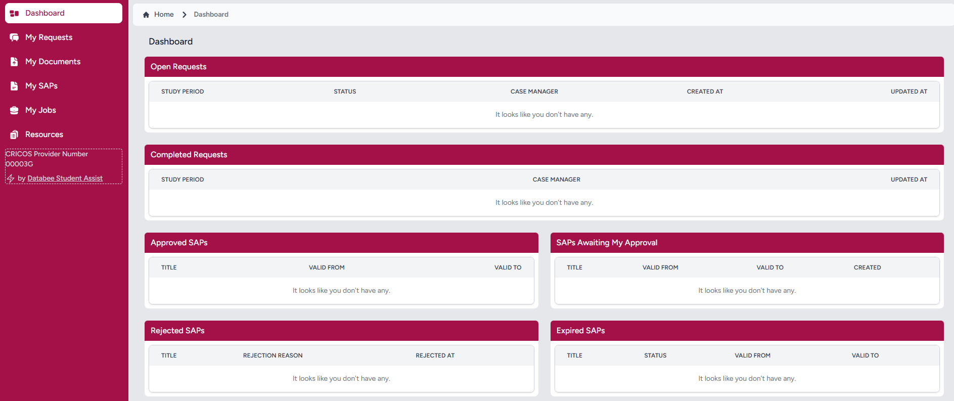Screen dimensions: 954x401
Task: Click CASE MANAGER column in Open Requests
Action: pos(534,92)
